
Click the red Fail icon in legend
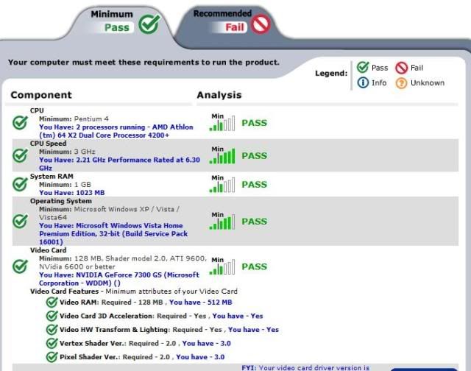[x=402, y=68]
